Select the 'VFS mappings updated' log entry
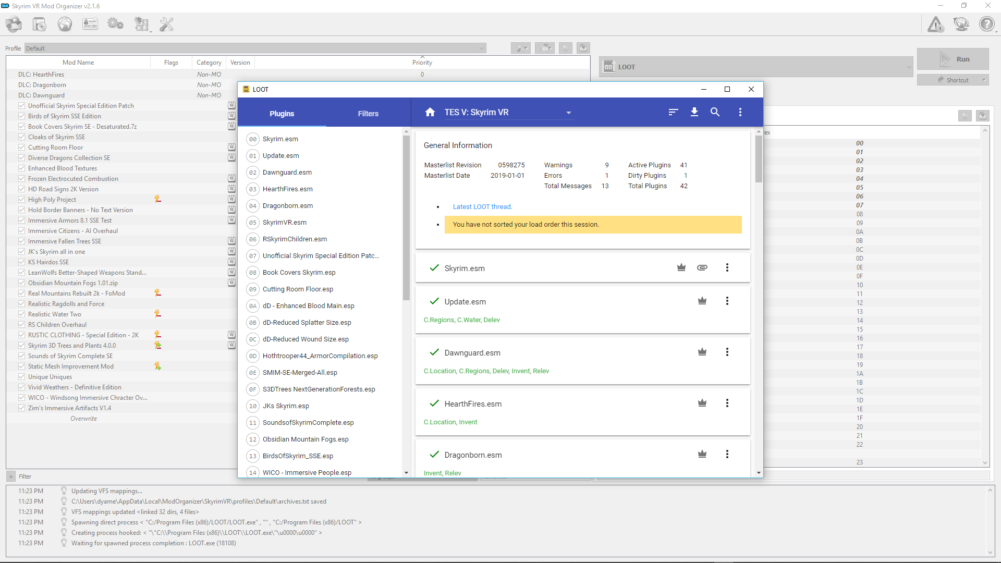1001x563 pixels. coord(135,511)
